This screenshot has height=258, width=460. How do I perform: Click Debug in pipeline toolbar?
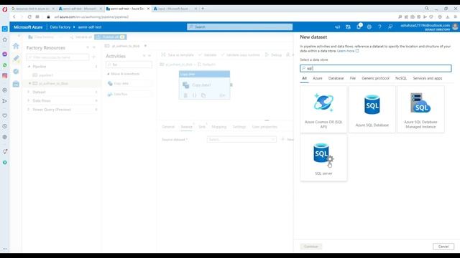(x=273, y=54)
